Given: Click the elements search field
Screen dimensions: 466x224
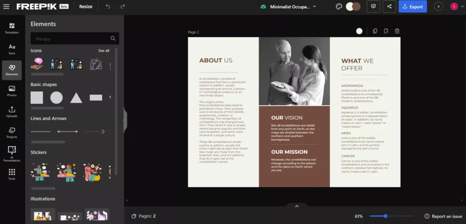Looking at the screenshot, I should [x=75, y=39].
